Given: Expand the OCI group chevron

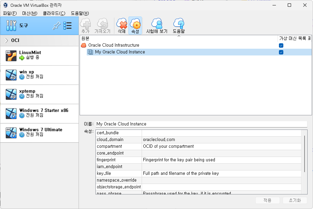Looking at the screenshot, I should (x=6, y=41).
